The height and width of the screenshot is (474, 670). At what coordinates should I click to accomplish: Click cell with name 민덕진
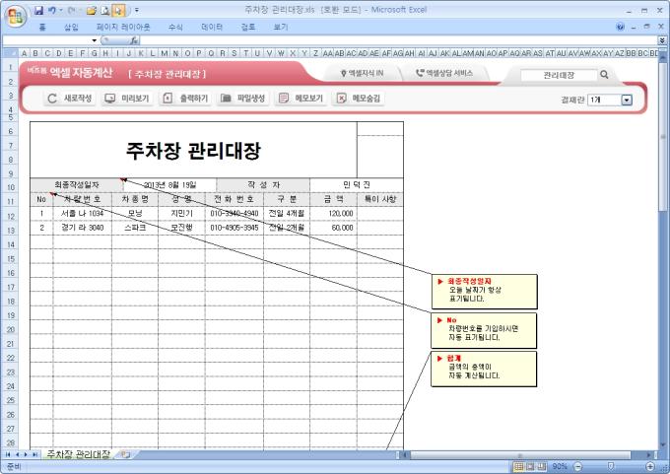coord(357,185)
